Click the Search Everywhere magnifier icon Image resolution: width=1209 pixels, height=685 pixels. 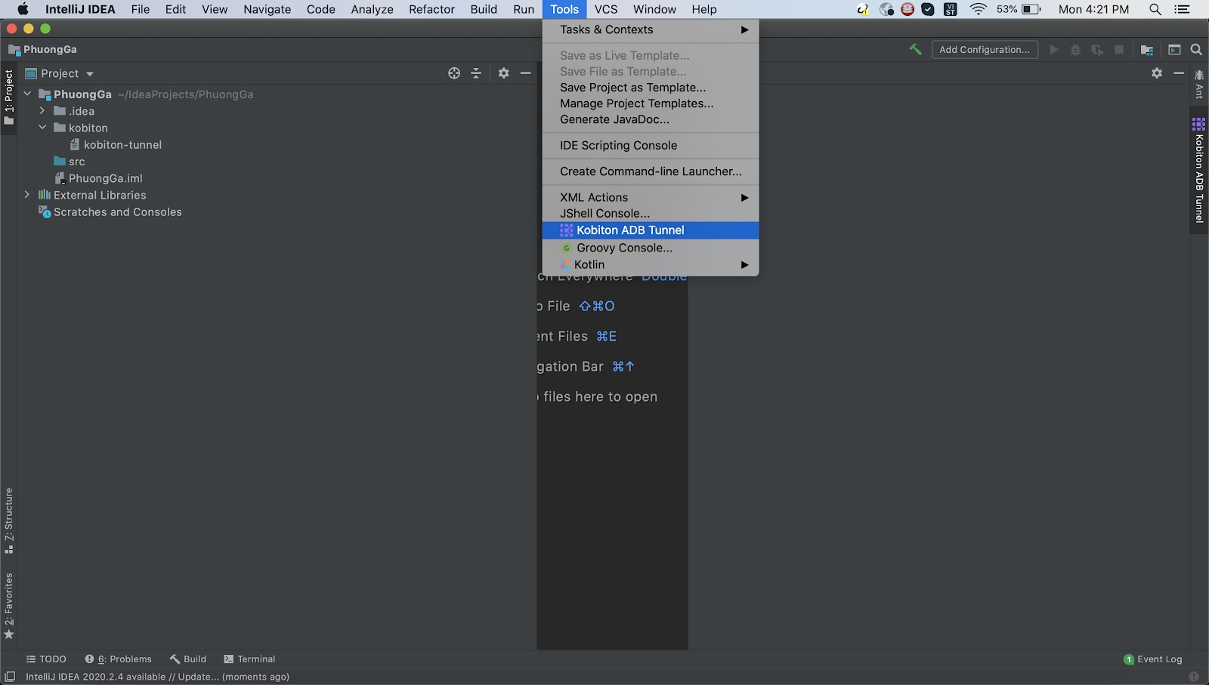1197,50
